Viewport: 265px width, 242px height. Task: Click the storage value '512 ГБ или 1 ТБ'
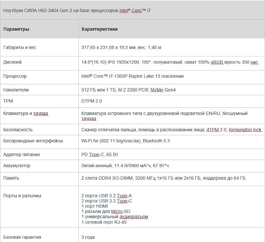coord(98,90)
